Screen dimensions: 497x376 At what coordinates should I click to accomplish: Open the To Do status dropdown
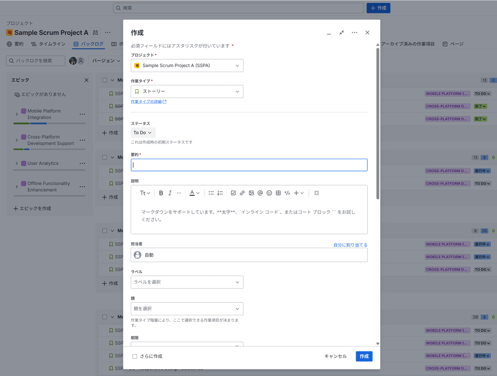point(143,133)
